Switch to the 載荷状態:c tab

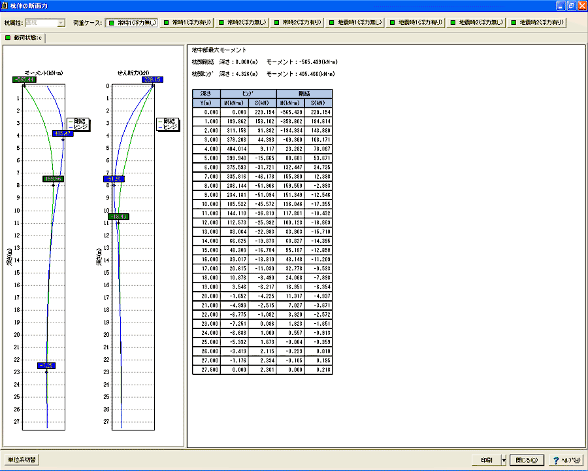[x=24, y=38]
